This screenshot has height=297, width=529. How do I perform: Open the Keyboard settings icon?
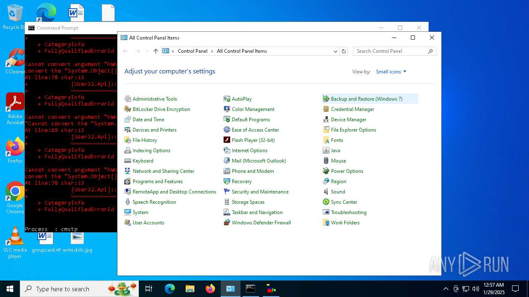point(128,161)
